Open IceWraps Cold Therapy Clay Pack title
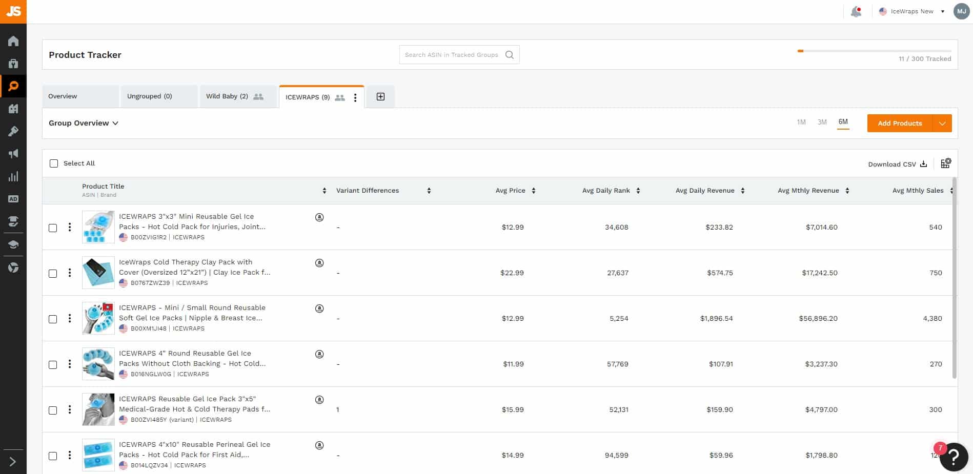This screenshot has width=973, height=474. (x=195, y=267)
